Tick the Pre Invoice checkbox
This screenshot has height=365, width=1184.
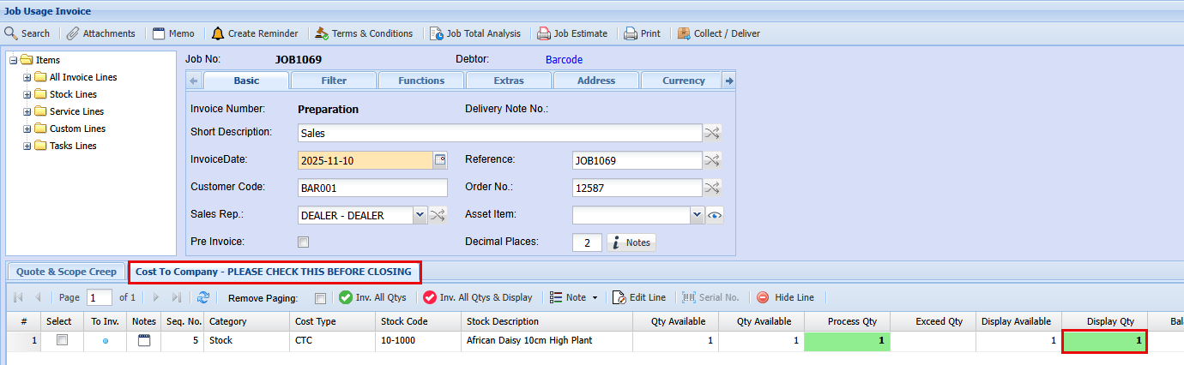click(303, 242)
